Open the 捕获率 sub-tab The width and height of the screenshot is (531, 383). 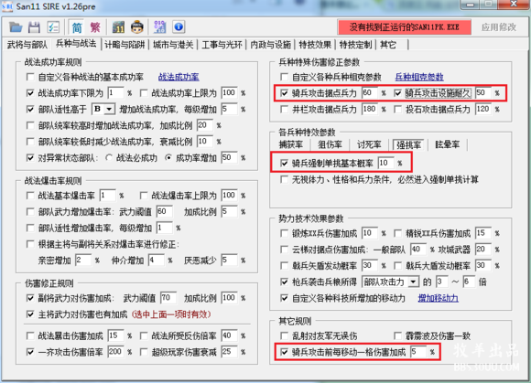point(291,144)
